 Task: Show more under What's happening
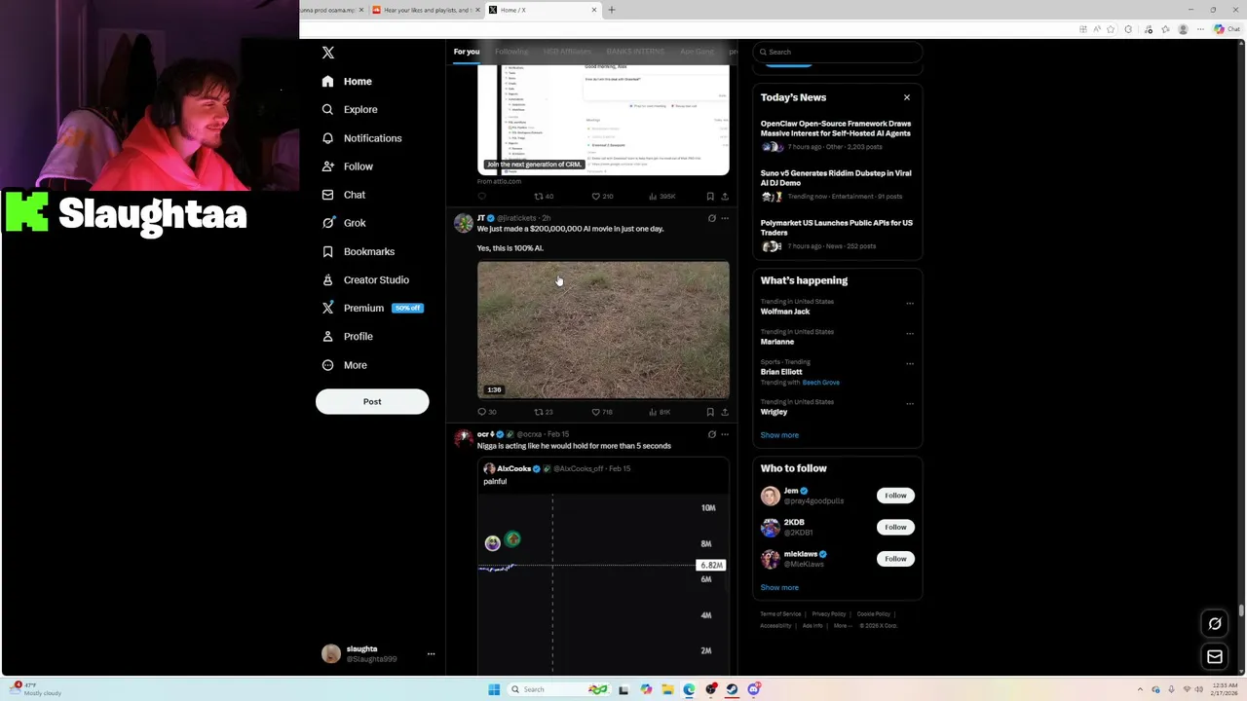click(x=779, y=435)
